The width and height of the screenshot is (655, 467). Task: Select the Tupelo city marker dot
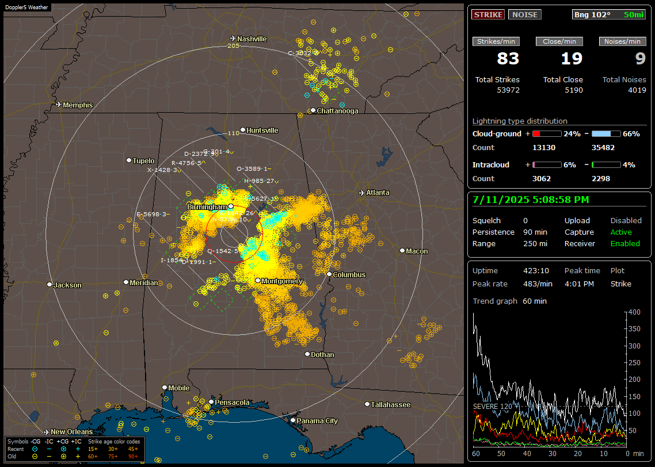click(129, 160)
